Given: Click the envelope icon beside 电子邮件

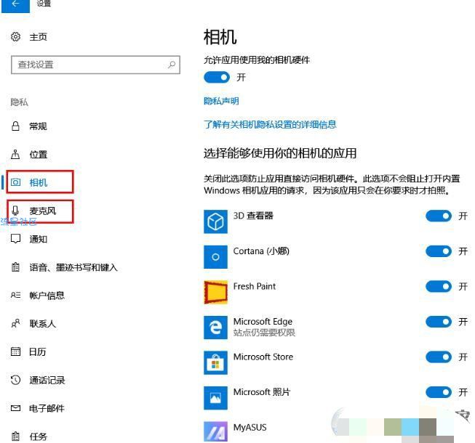Looking at the screenshot, I should point(15,408).
